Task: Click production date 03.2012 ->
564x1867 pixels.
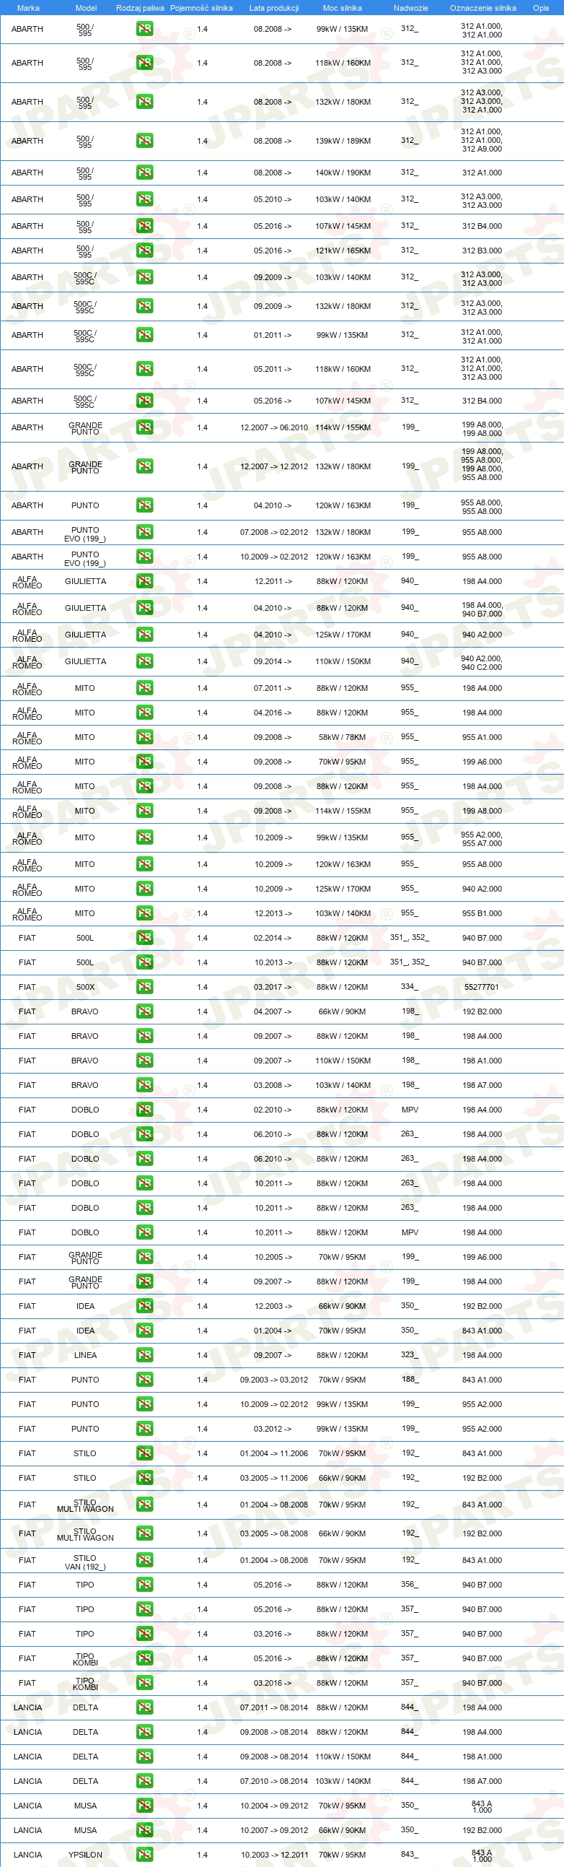Action: tap(273, 1429)
